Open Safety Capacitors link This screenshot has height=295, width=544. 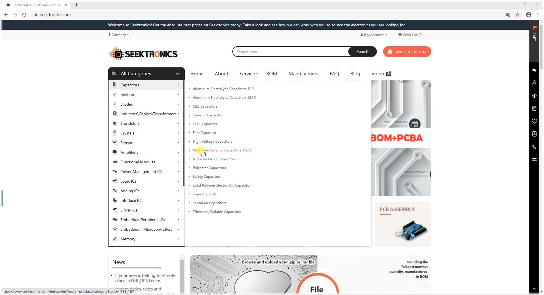pyautogui.click(x=207, y=177)
